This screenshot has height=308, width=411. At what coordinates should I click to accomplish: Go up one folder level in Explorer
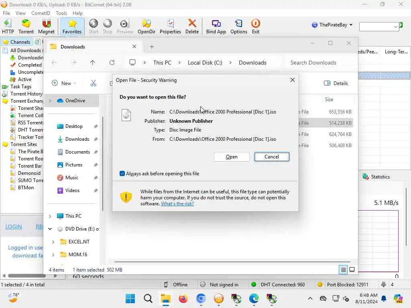pos(93,63)
